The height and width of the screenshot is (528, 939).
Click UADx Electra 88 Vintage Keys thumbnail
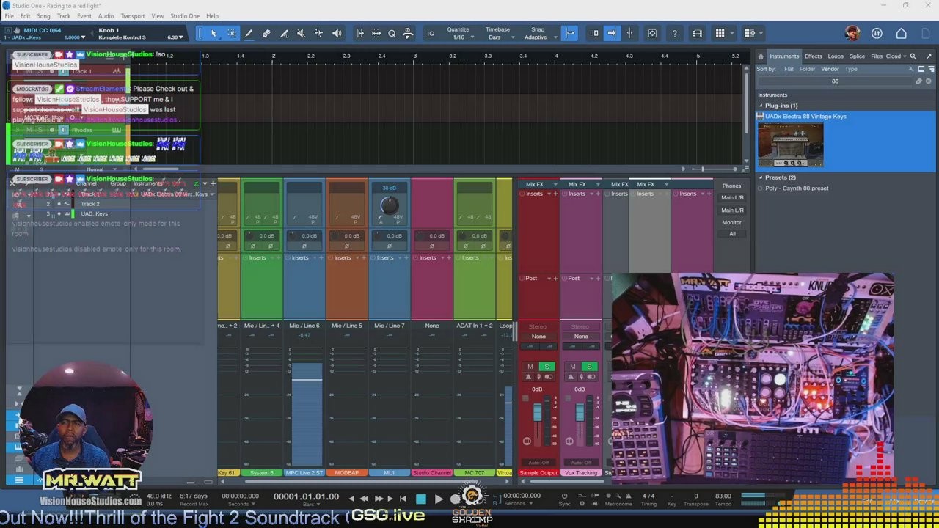(x=790, y=144)
